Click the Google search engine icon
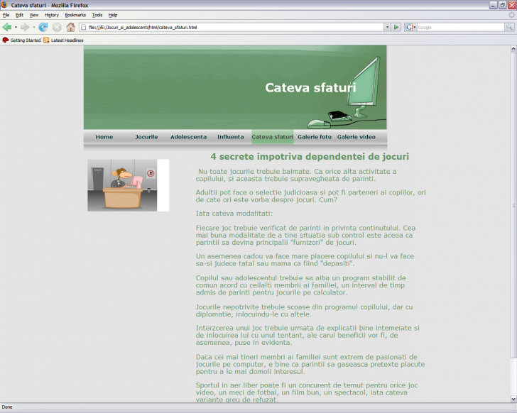Viewport: 517px width, 413px height. click(x=409, y=27)
